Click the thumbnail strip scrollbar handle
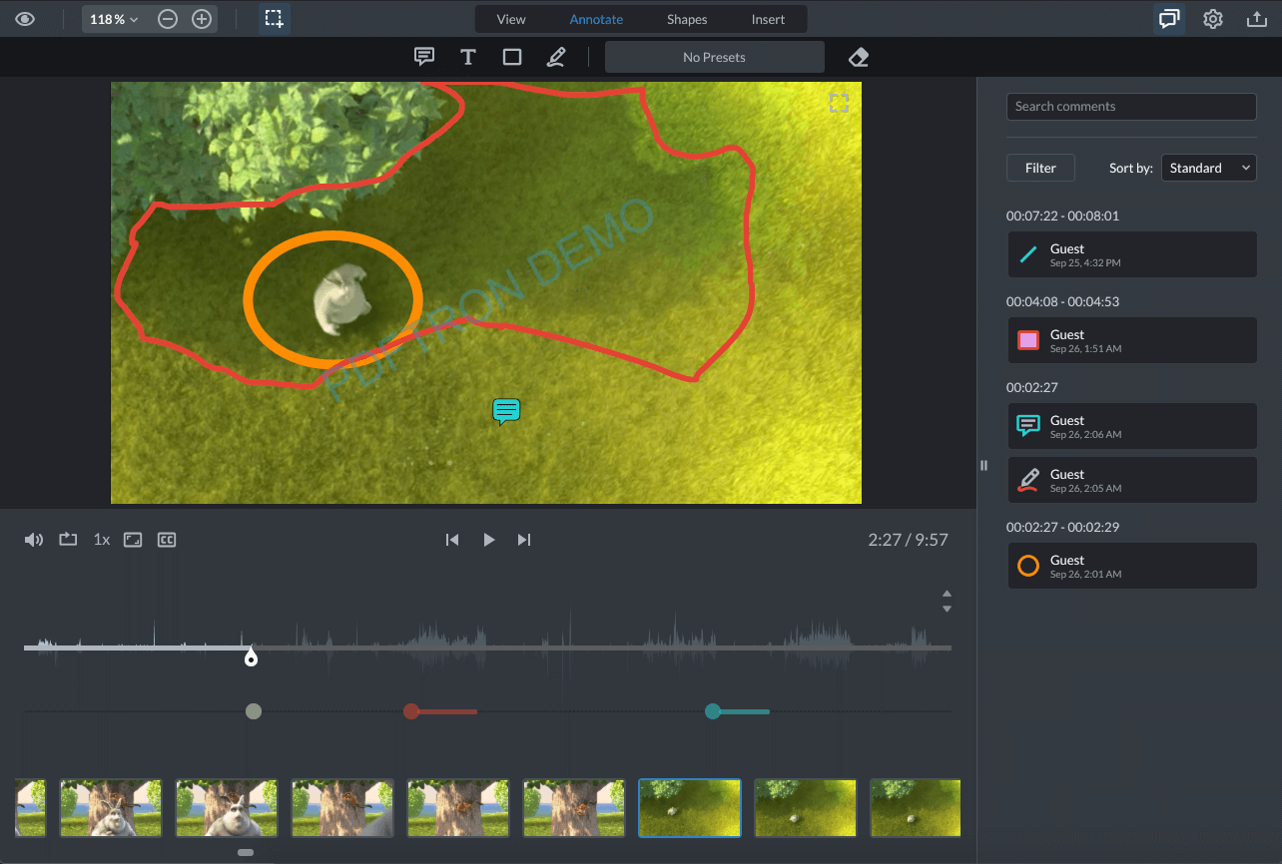1282x864 pixels. [246, 852]
